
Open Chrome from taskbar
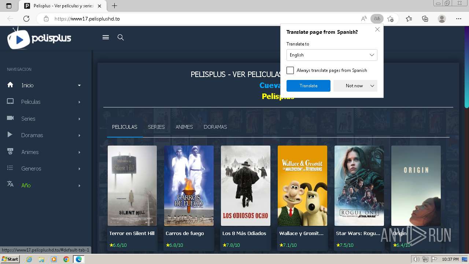point(66,259)
